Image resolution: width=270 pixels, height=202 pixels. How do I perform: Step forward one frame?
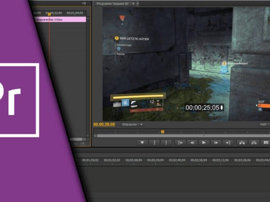coord(216,142)
